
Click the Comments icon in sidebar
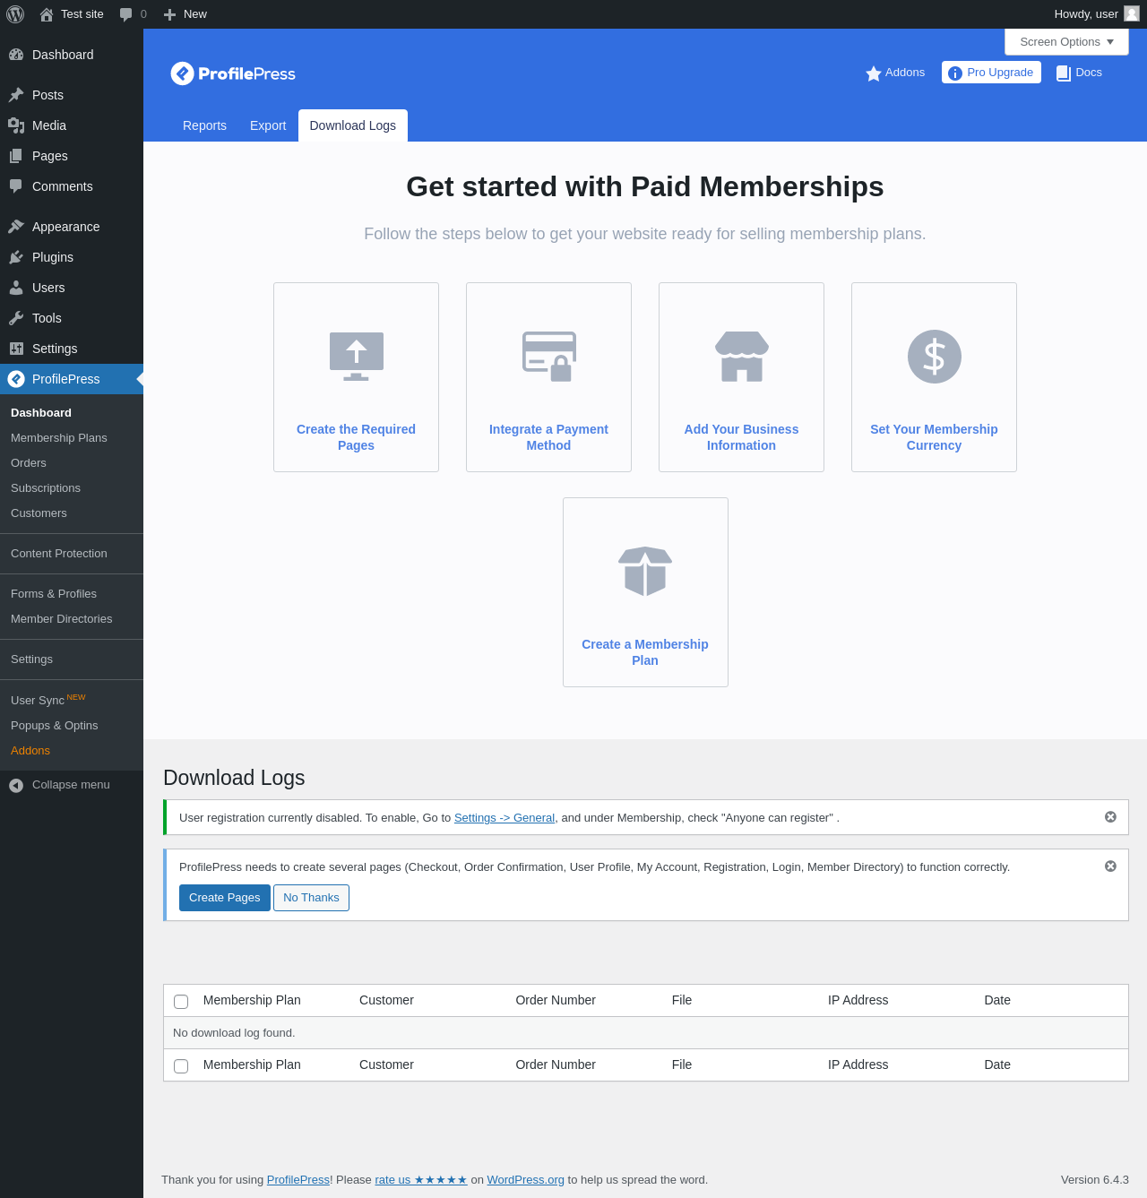point(16,186)
